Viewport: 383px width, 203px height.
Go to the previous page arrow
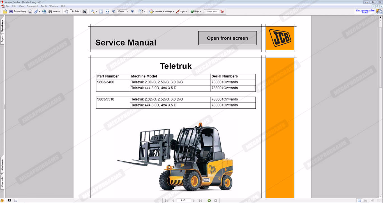(173, 200)
